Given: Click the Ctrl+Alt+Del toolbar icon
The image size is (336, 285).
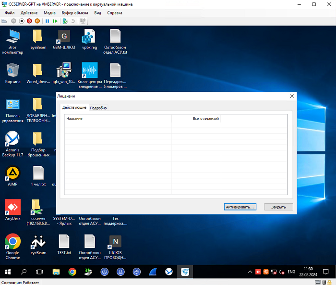Looking at the screenshot, I should point(4,21).
